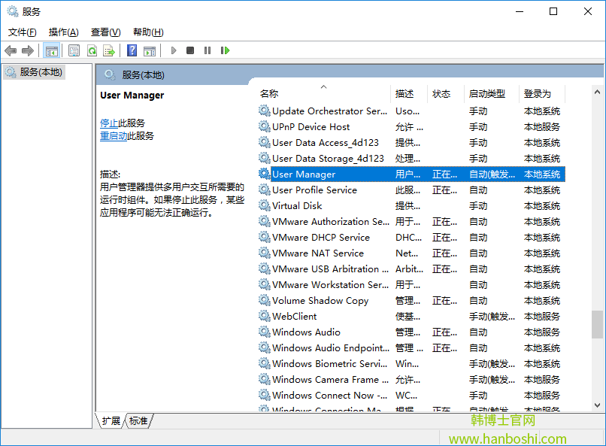Click the export list icon

pyautogui.click(x=108, y=50)
